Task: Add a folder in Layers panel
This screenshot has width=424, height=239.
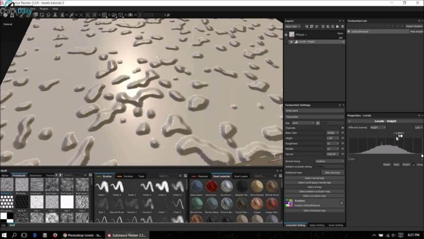Action: click(337, 26)
